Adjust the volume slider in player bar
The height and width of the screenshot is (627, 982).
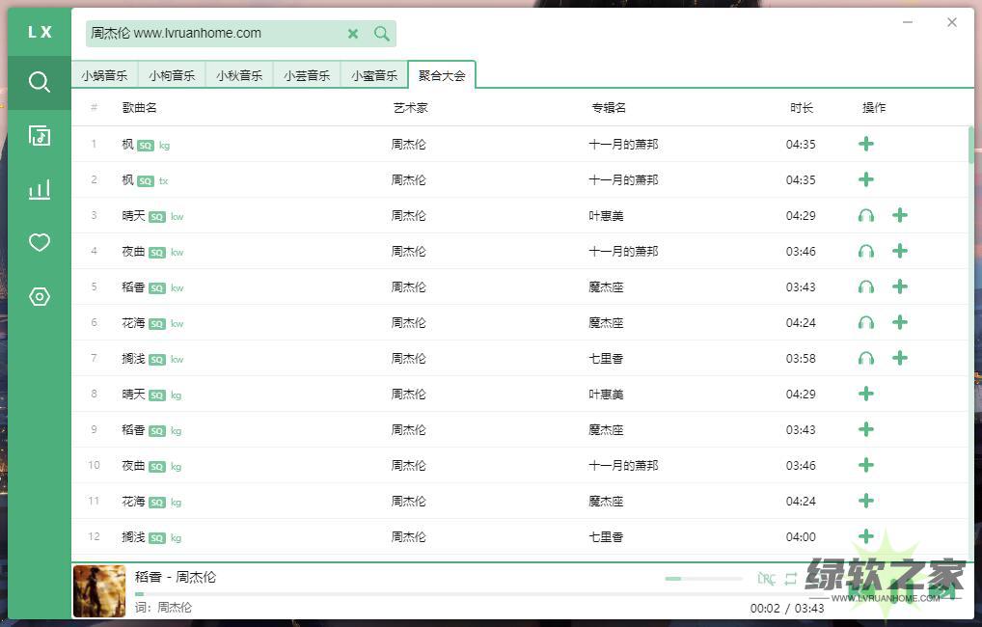click(x=690, y=579)
